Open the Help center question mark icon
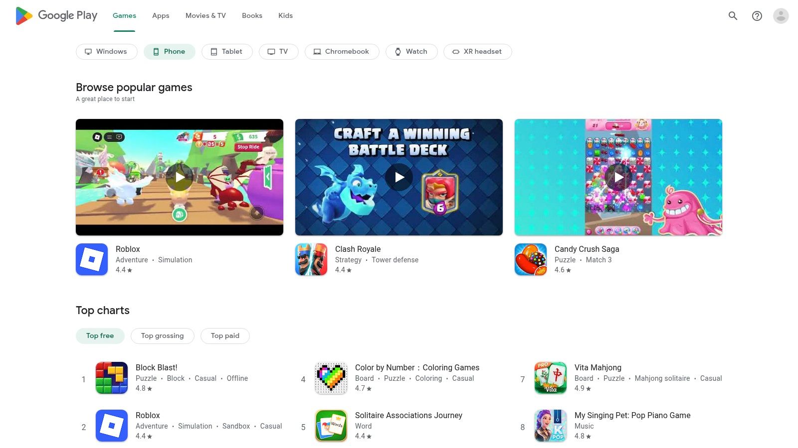The height and width of the screenshot is (448, 798). [757, 16]
